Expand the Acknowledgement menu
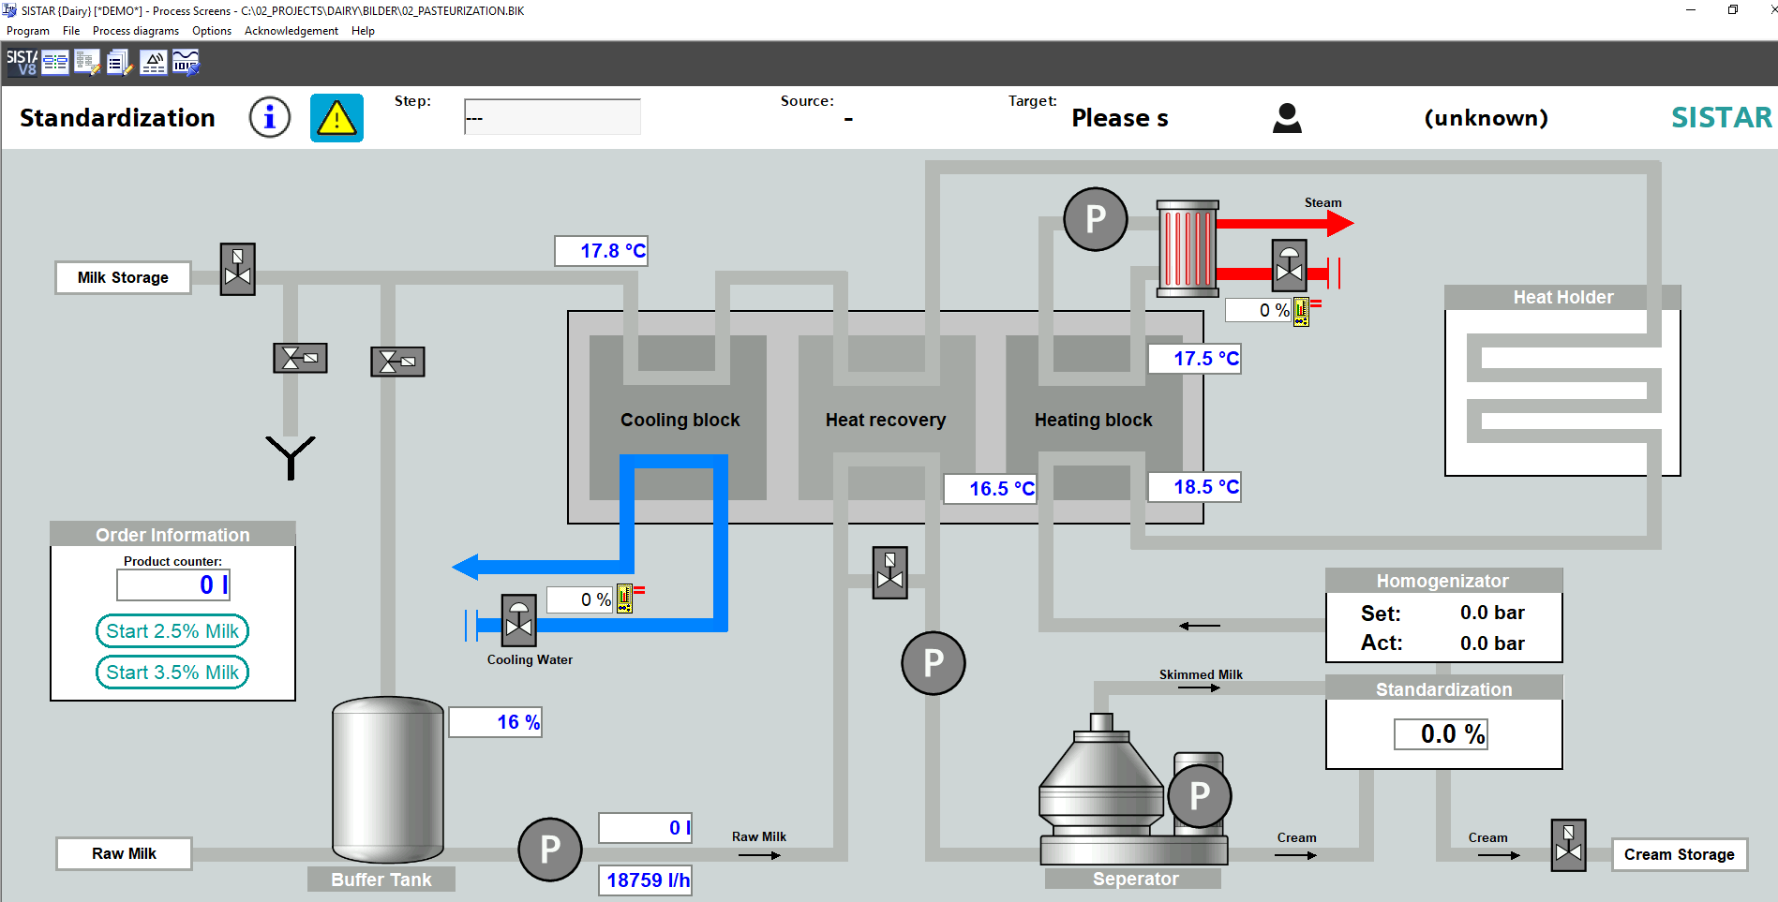 [291, 31]
